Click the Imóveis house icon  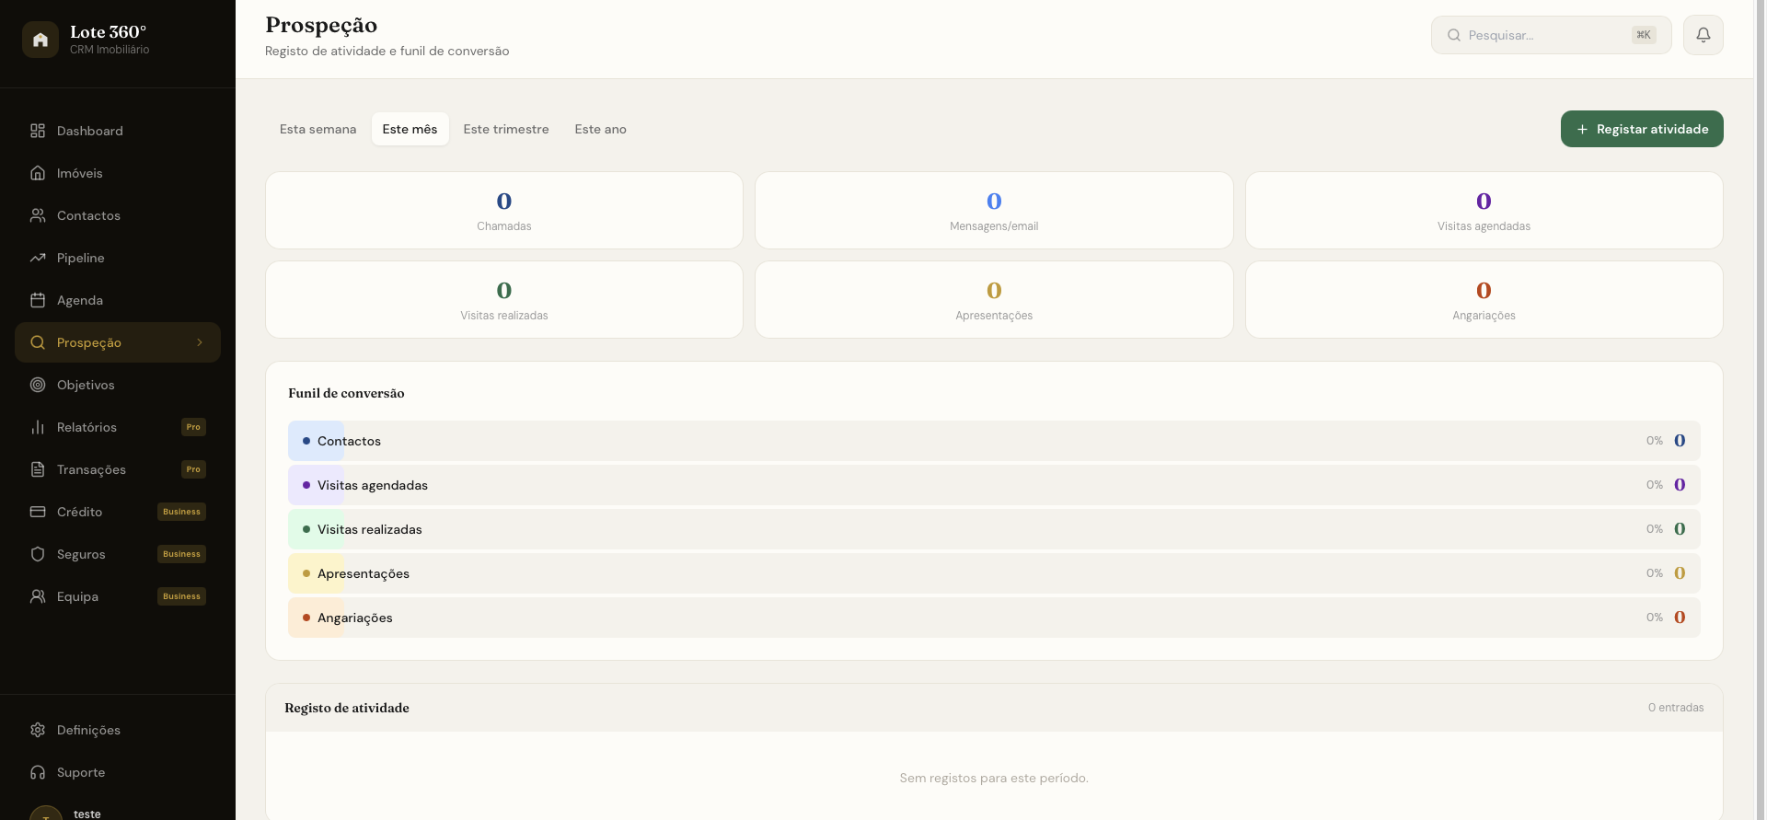coord(38,173)
